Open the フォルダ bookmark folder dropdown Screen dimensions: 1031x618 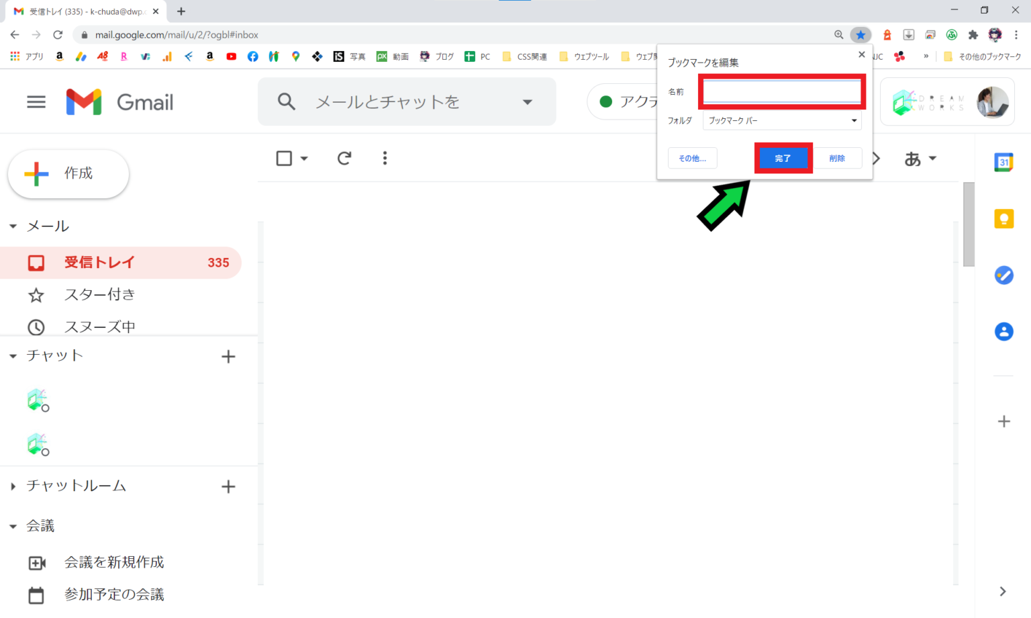(x=782, y=121)
